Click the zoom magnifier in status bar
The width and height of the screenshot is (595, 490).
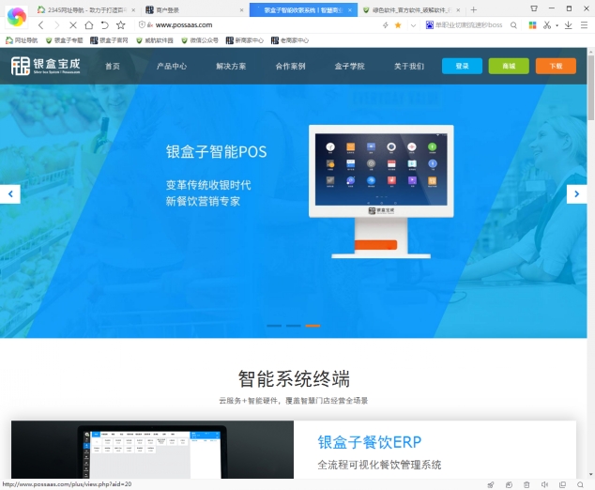[580, 484]
